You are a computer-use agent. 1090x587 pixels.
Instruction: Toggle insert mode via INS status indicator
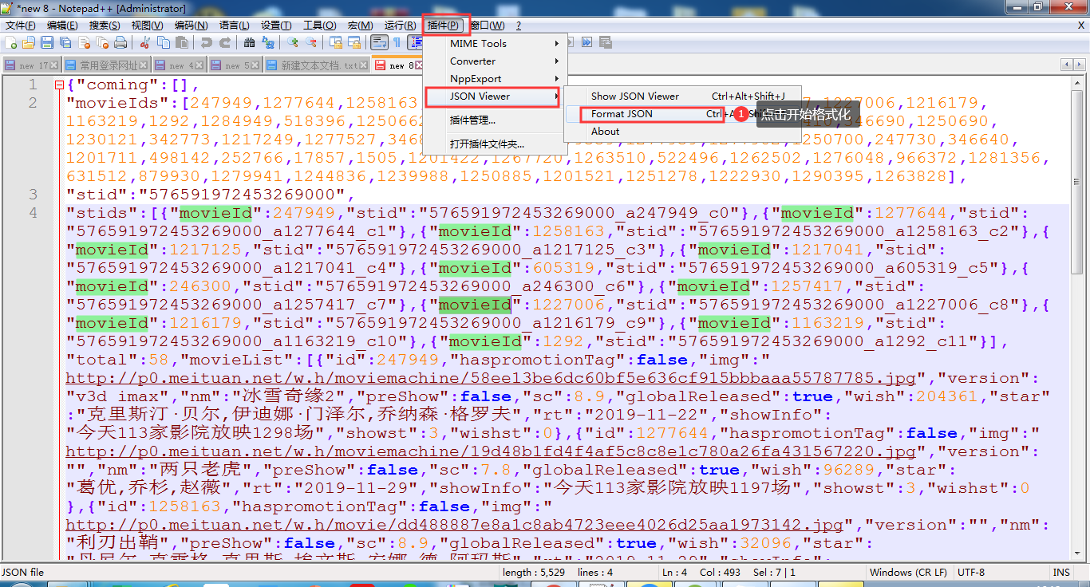(x=1061, y=572)
